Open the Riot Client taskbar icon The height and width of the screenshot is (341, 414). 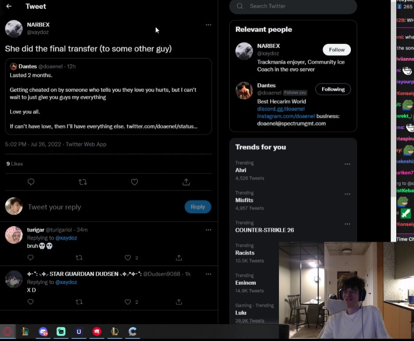click(97, 332)
